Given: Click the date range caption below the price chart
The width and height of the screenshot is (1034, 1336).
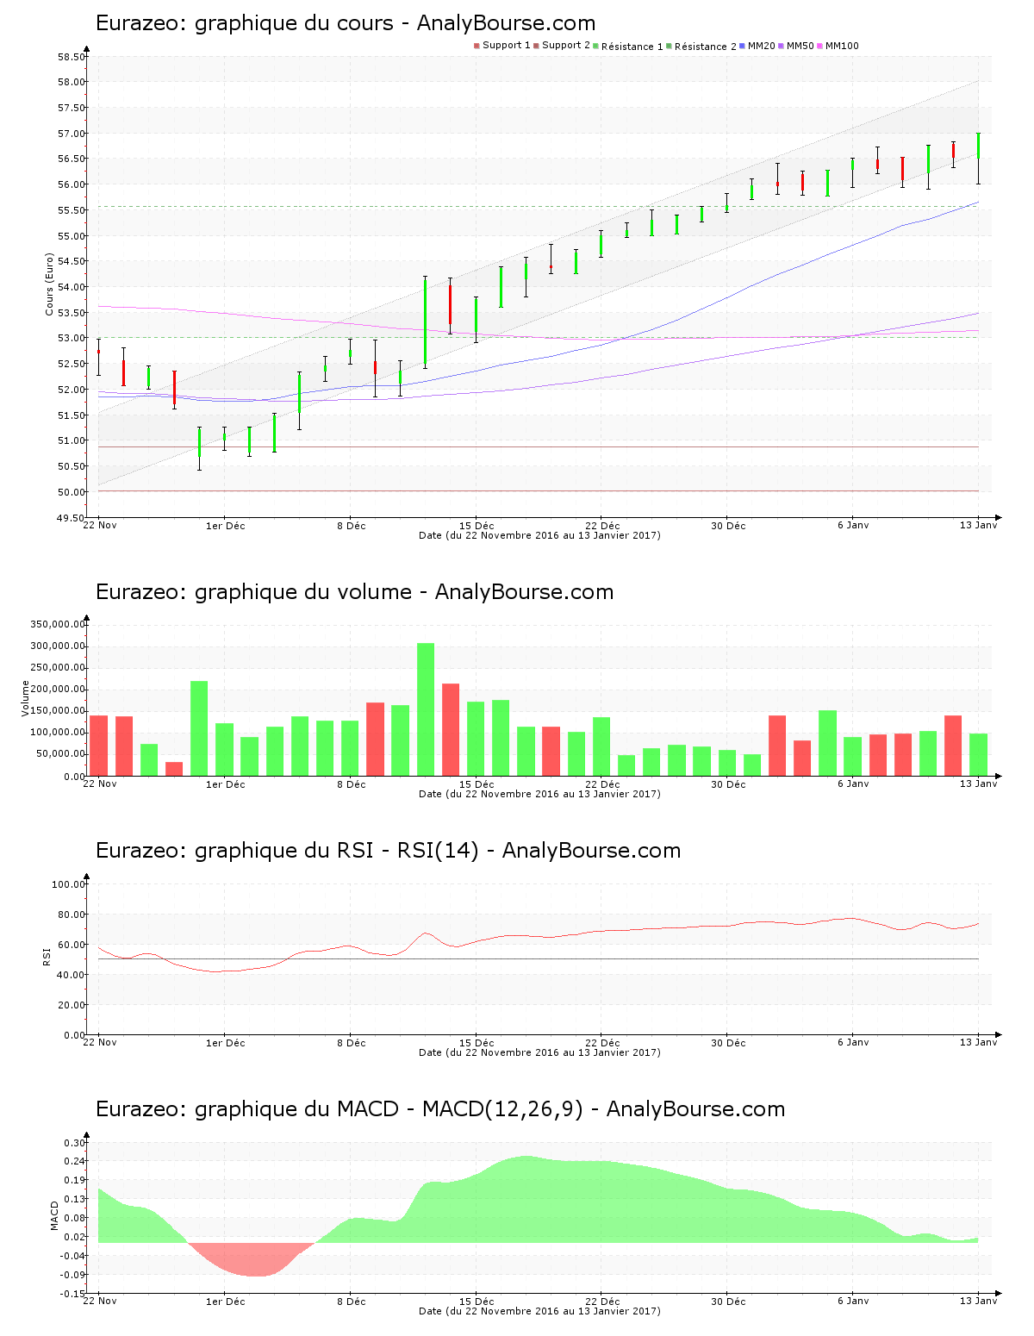Looking at the screenshot, I should tap(539, 535).
